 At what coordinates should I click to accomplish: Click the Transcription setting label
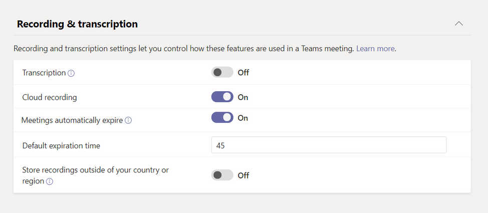click(44, 73)
